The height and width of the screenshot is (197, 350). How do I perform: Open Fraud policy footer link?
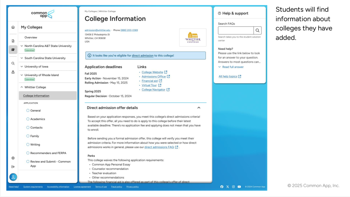(117, 187)
